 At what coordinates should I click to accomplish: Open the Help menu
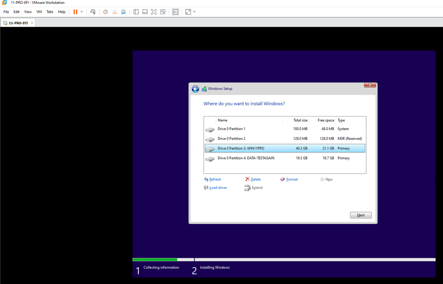[x=62, y=12]
